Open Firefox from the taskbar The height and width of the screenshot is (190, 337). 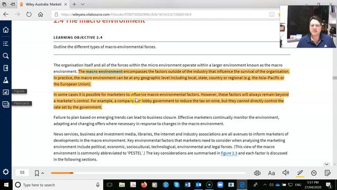144,185
